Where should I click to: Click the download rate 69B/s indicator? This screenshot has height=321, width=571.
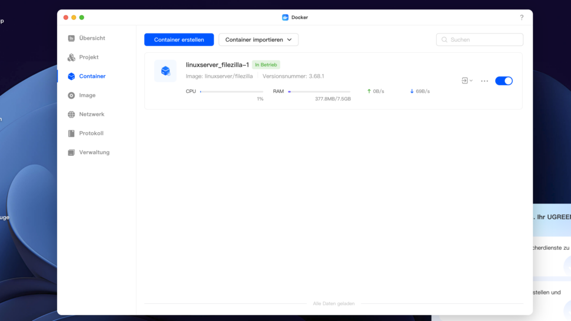pyautogui.click(x=420, y=91)
